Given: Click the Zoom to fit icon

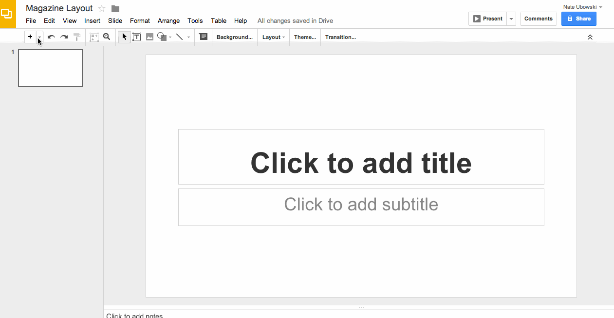Looking at the screenshot, I should [94, 37].
